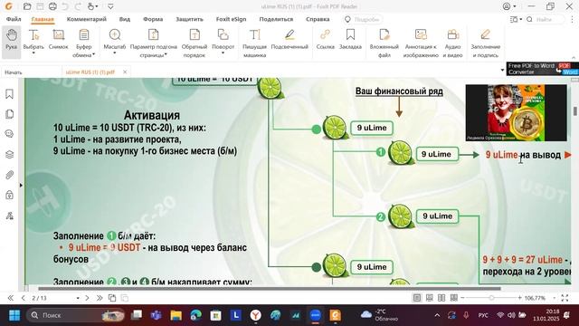Switch to the Вид tab
The image size is (579, 326).
[x=125, y=19]
